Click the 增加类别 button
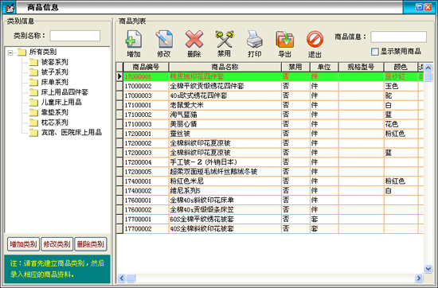The image size is (438, 288). click(x=23, y=244)
